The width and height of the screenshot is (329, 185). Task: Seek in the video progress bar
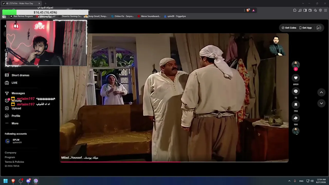174,162
